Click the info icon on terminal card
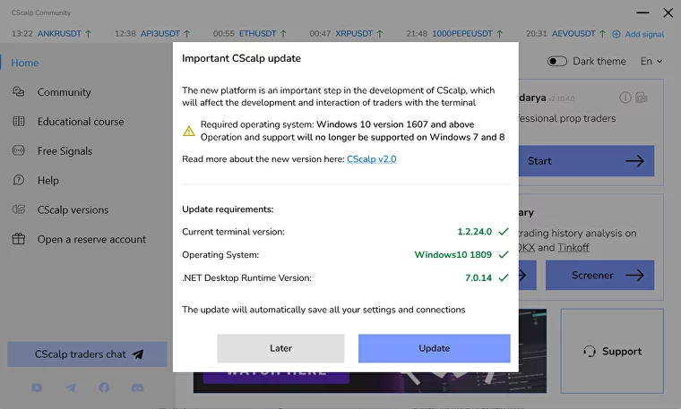This screenshot has width=681, height=409. 625,98
